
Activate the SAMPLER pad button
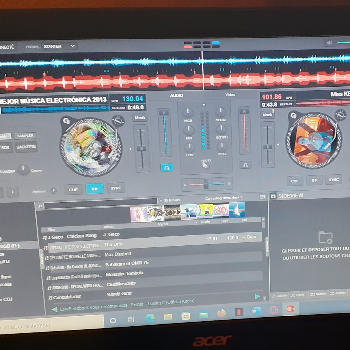tap(25, 136)
